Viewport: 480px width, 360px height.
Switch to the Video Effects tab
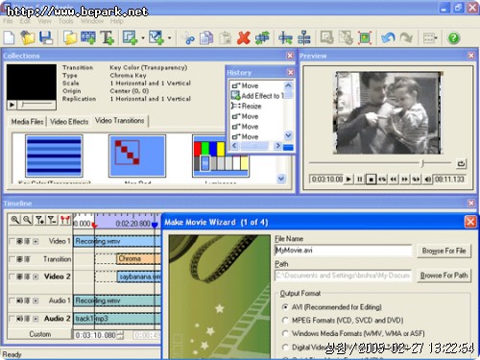[x=69, y=122]
